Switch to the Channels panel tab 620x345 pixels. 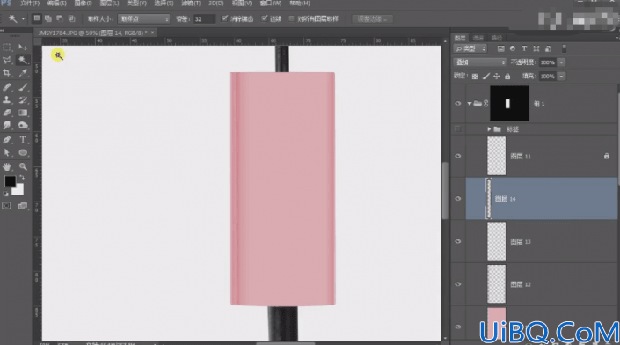point(478,38)
